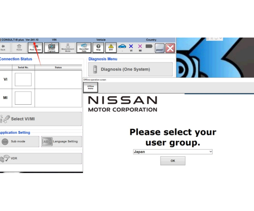Minimize the CONSULT-III plus window

tap(160, 48)
